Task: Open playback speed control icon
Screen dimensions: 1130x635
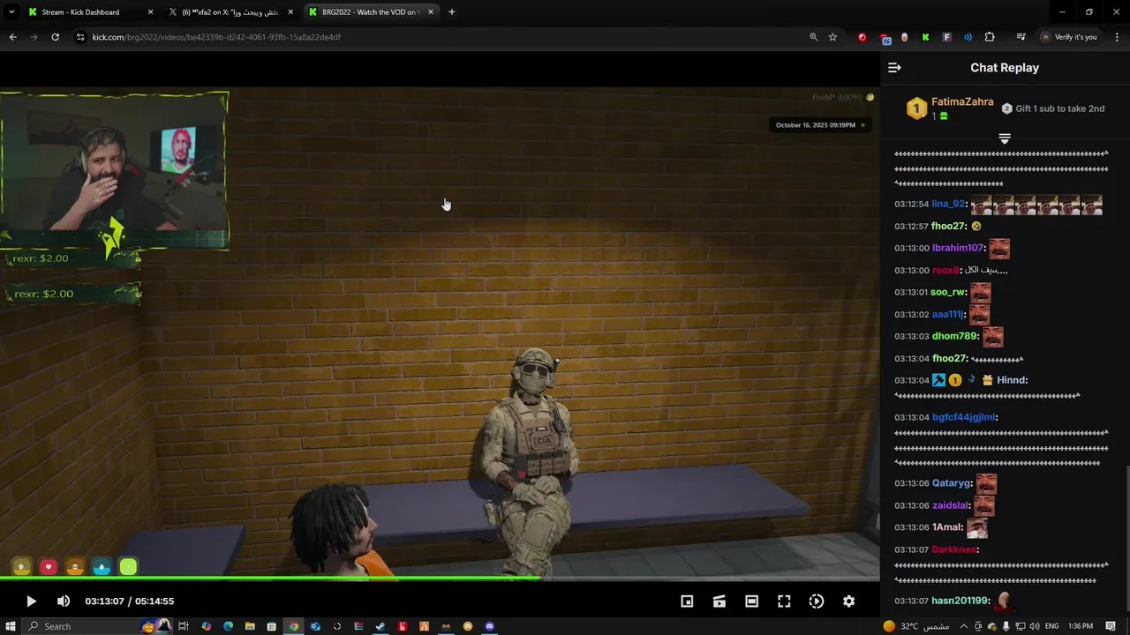Action: (x=817, y=601)
